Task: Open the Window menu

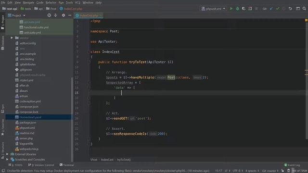Action: click(x=88, y=2)
